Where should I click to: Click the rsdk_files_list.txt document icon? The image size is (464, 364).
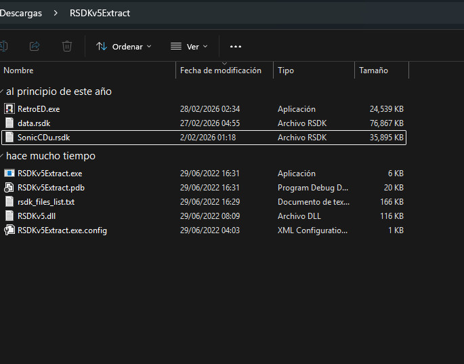pos(9,201)
